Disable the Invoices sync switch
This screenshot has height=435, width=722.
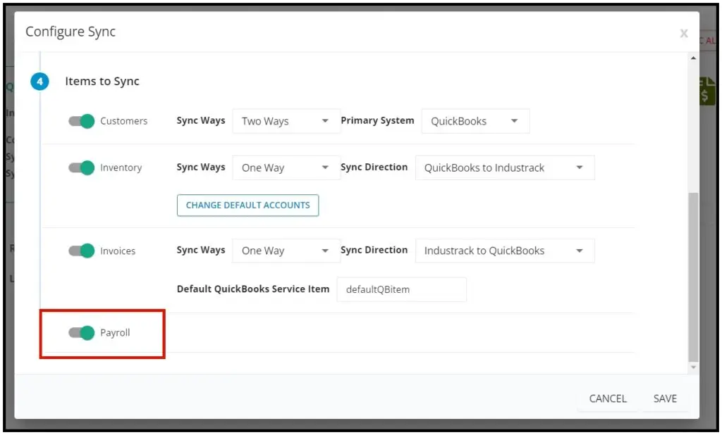pyautogui.click(x=82, y=251)
